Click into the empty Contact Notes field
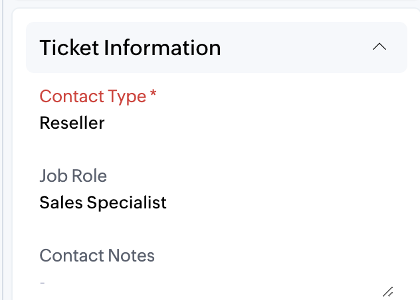The width and height of the screenshot is (420, 300). coord(199,284)
